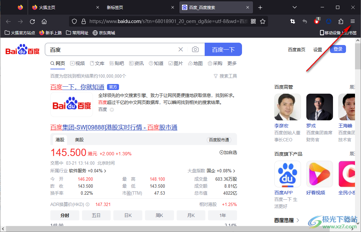Viewport: 361px width, 232px height.
Task: Select the 日K chart period
Action: coord(128,215)
